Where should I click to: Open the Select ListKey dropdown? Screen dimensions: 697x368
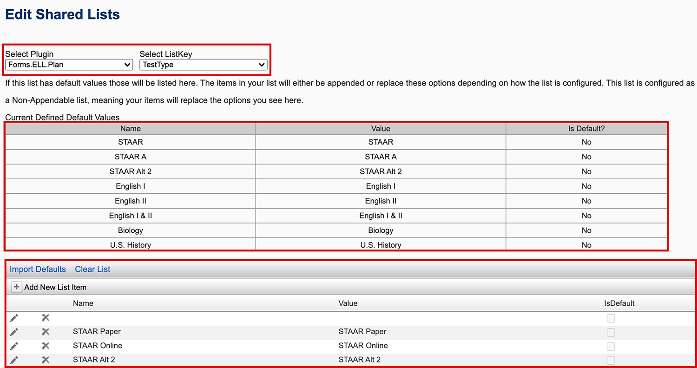point(203,65)
